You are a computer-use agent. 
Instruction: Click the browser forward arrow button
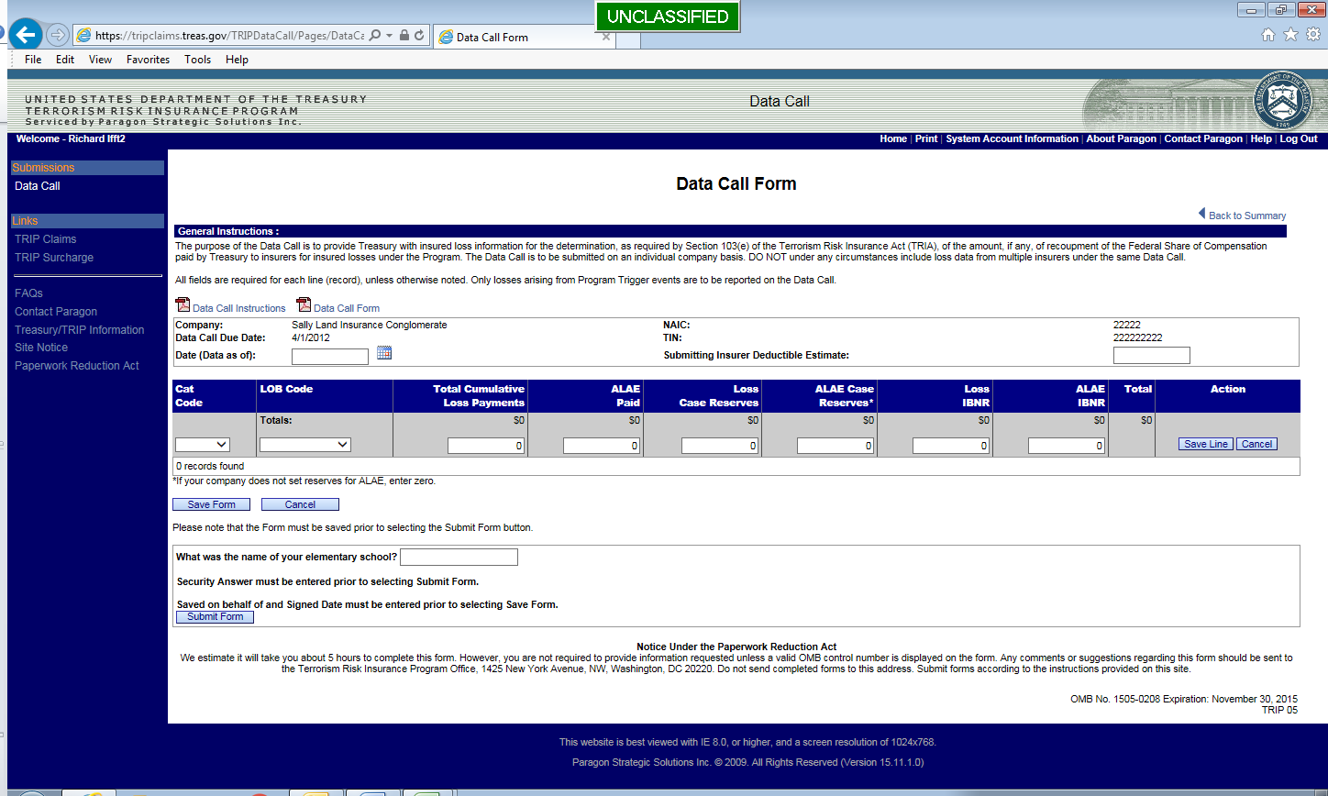point(57,36)
